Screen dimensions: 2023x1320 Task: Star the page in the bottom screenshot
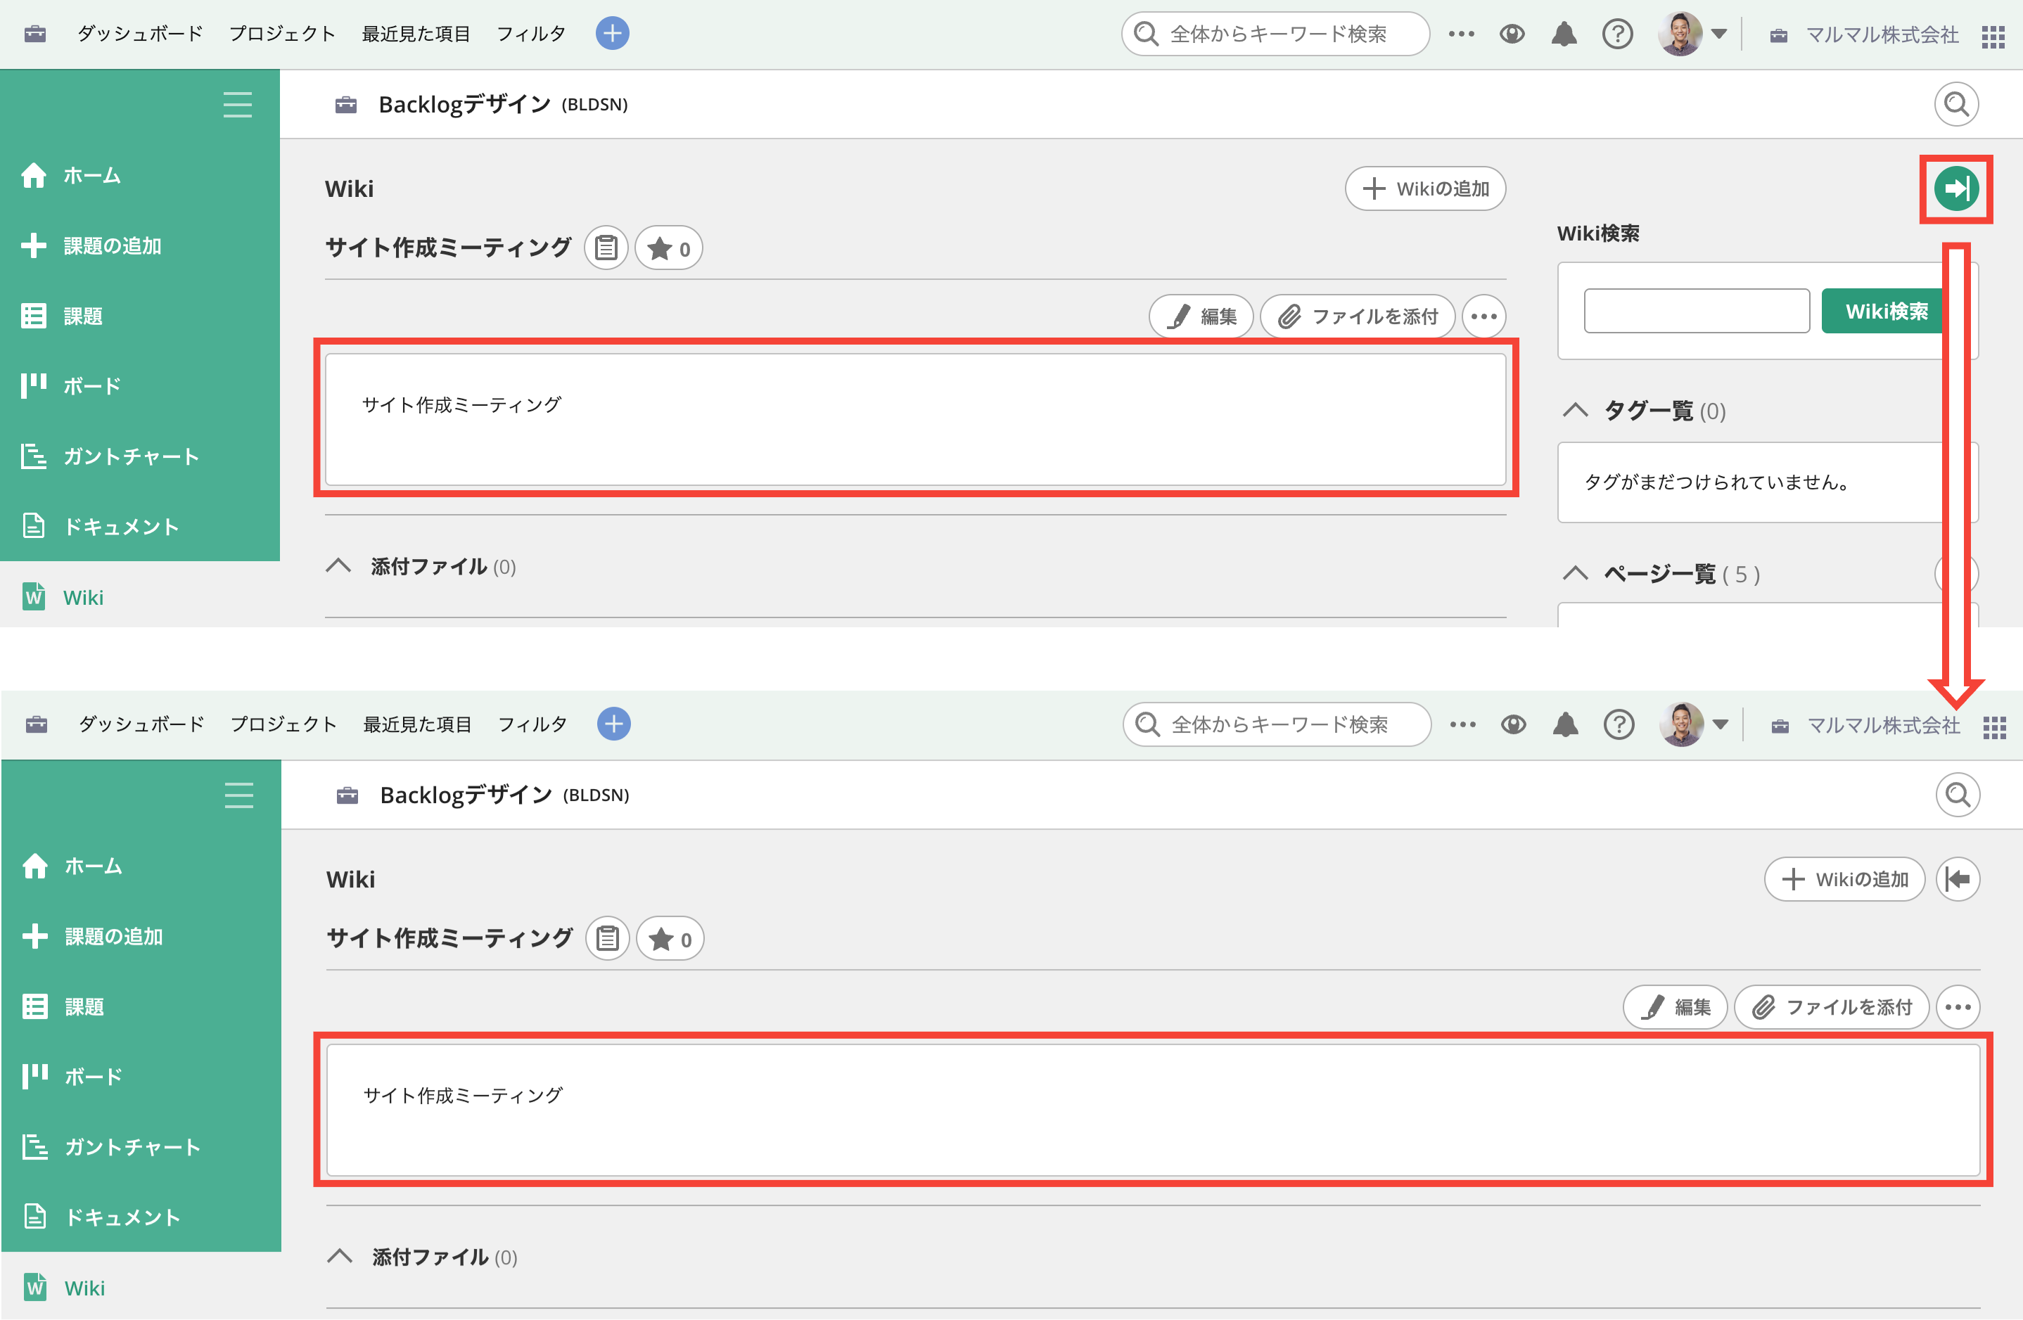pyautogui.click(x=670, y=938)
